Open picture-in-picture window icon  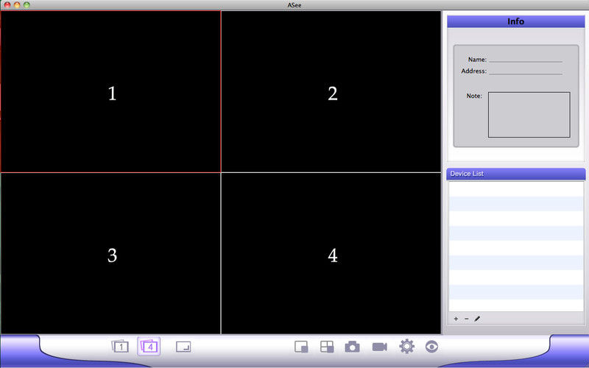(301, 347)
